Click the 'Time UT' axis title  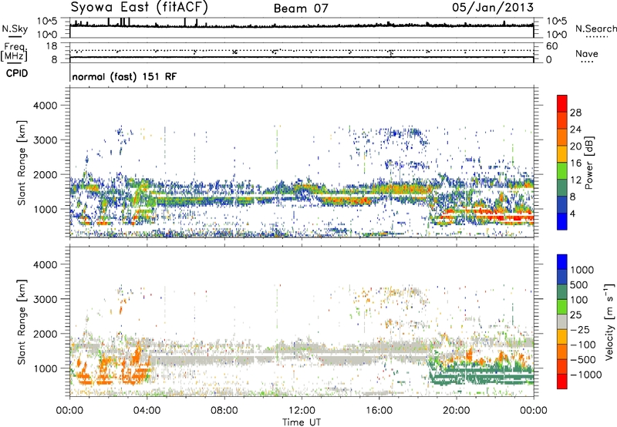pyautogui.click(x=302, y=422)
